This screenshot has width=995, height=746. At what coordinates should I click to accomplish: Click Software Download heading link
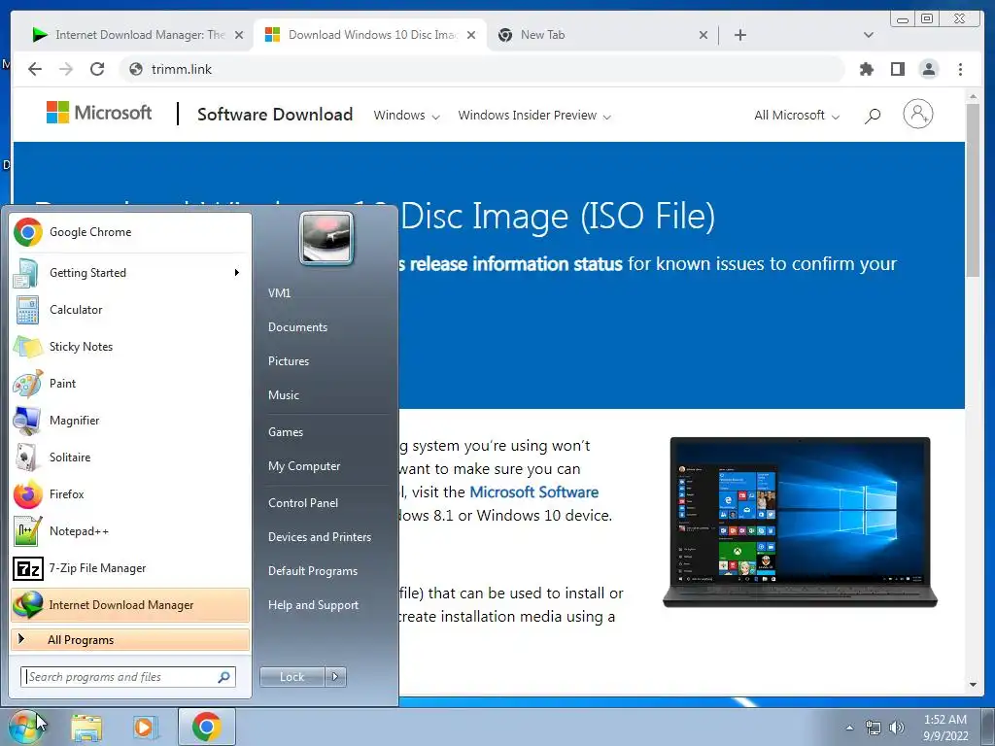pos(275,115)
